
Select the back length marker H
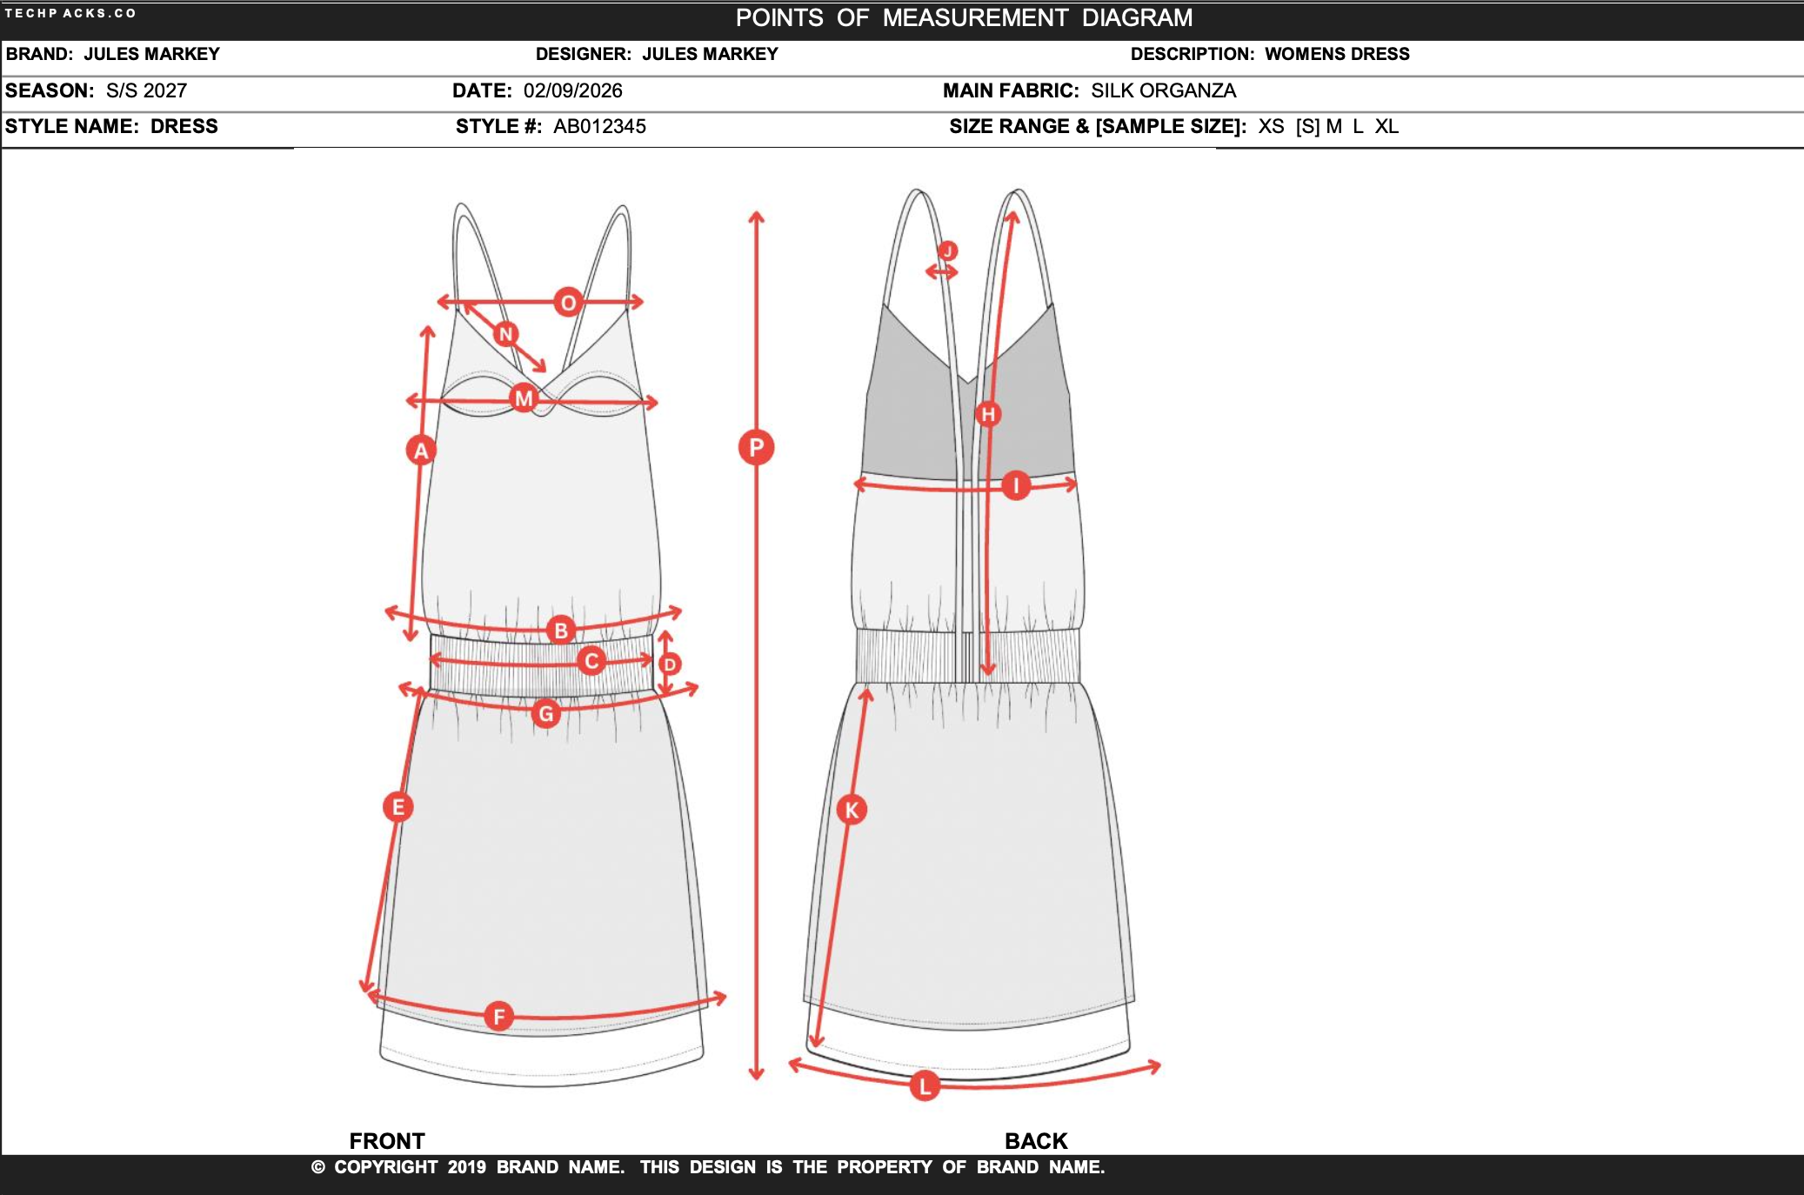(x=987, y=416)
